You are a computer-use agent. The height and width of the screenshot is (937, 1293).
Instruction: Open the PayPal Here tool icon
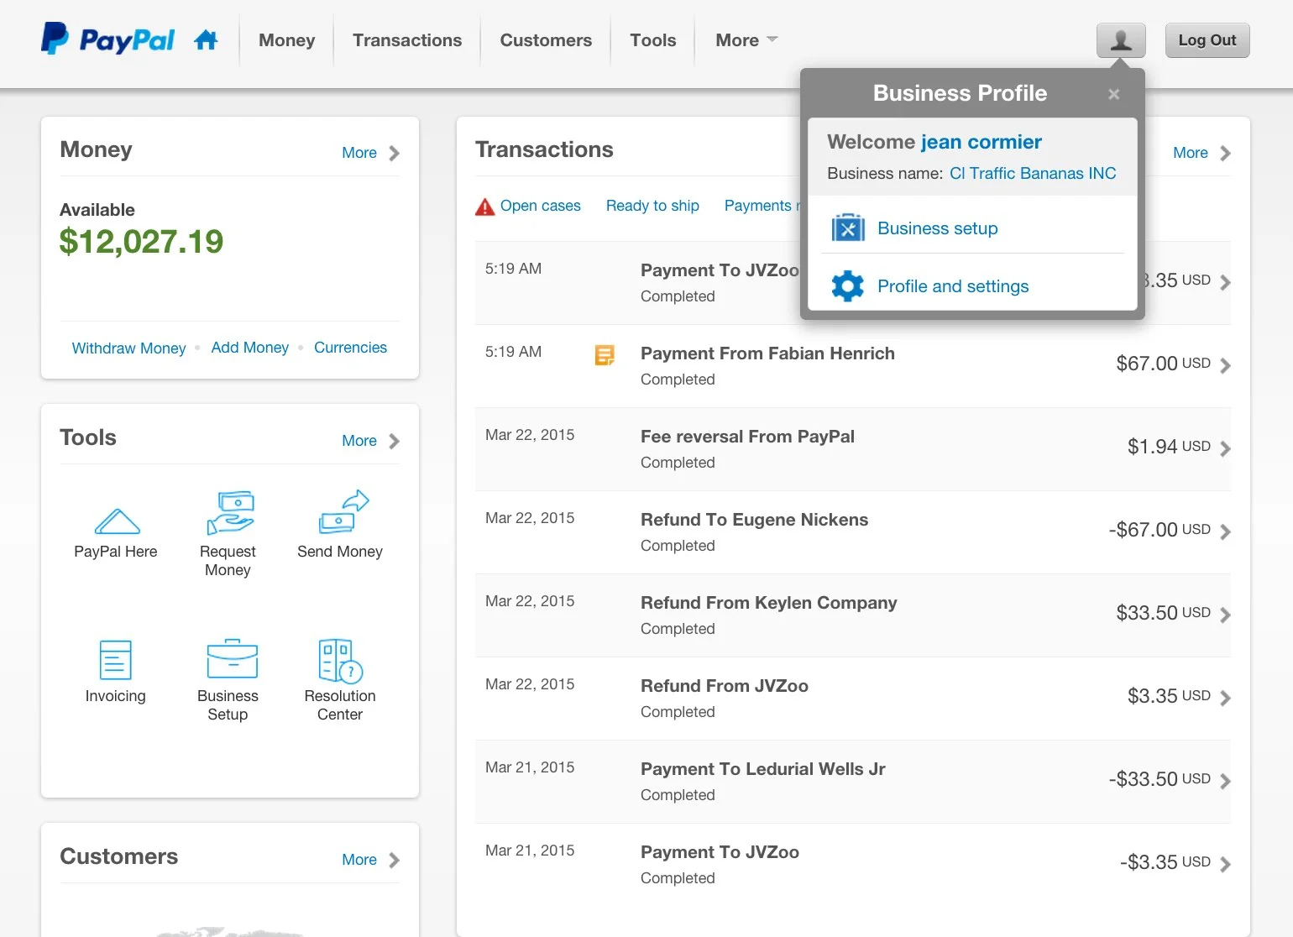[117, 521]
